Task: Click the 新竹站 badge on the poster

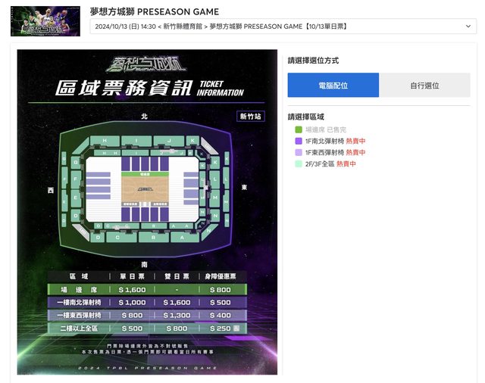Action: point(249,117)
